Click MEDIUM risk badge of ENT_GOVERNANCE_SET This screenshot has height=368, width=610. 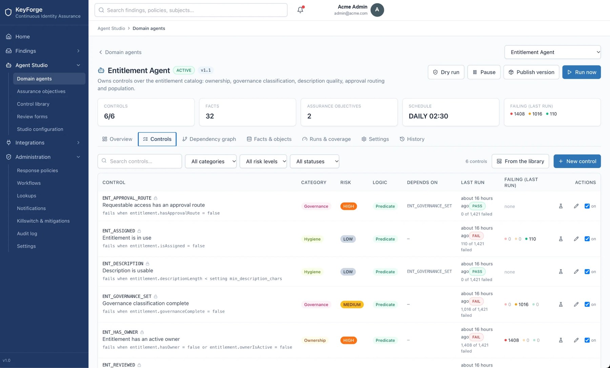coord(352,304)
